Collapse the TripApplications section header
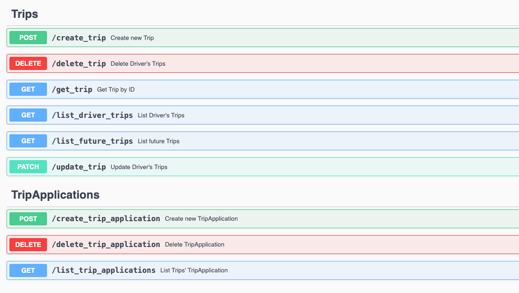 tap(55, 195)
